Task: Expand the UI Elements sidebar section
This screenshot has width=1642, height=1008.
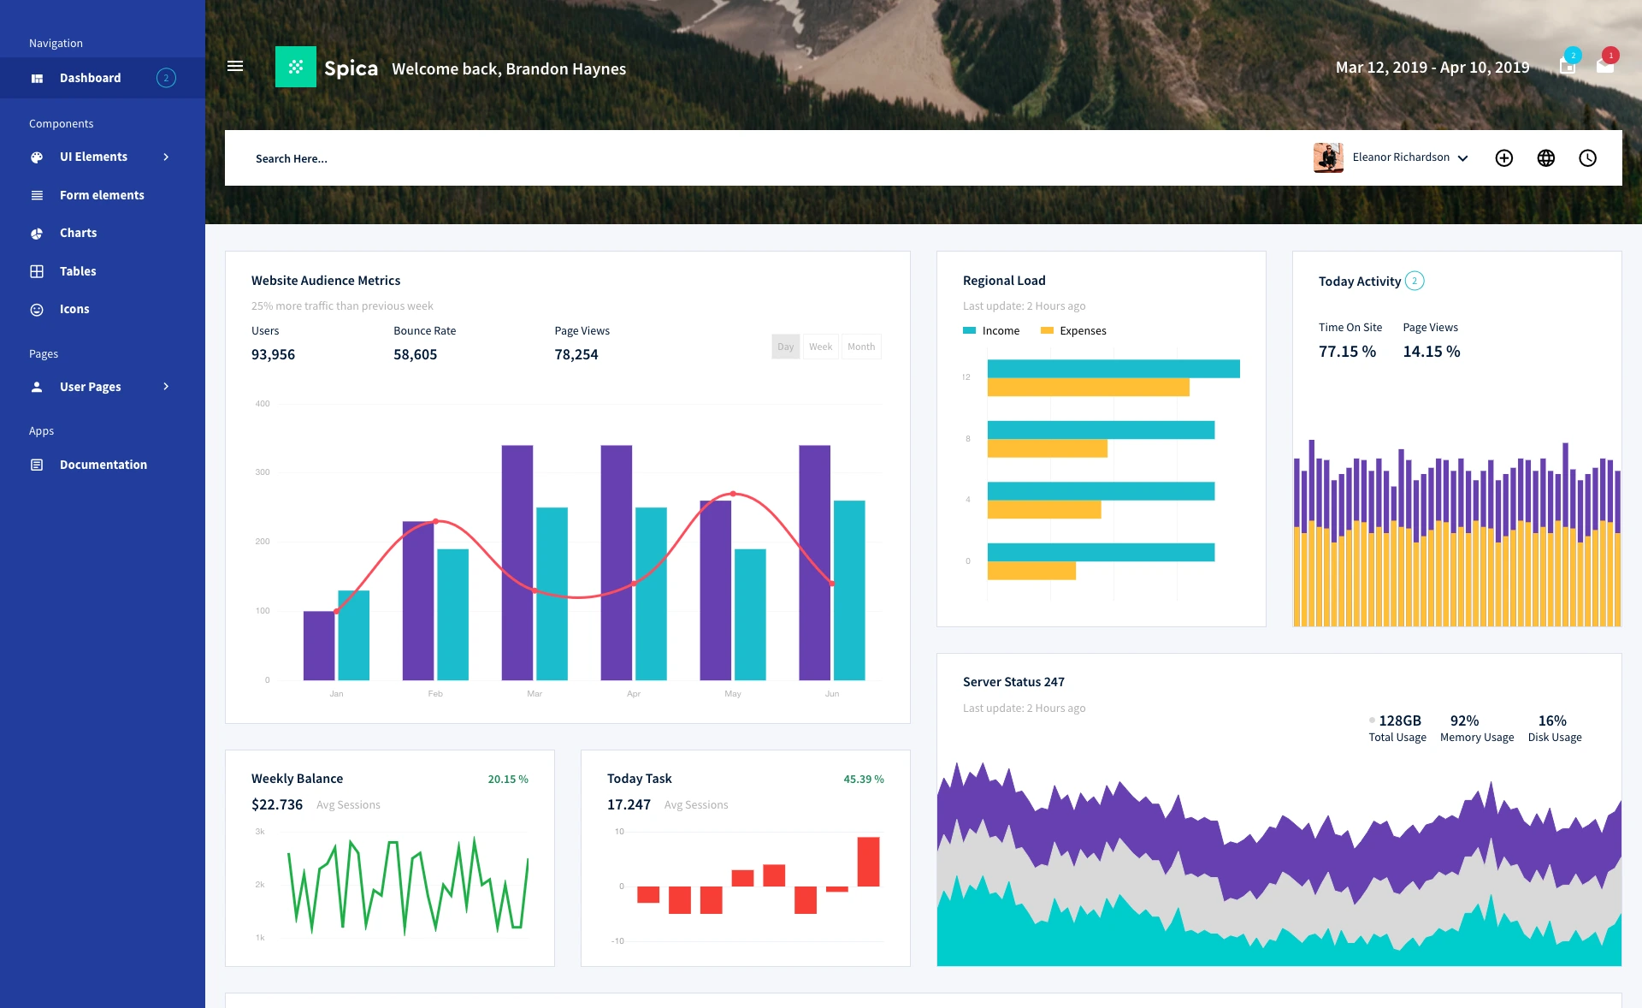Action: click(94, 156)
